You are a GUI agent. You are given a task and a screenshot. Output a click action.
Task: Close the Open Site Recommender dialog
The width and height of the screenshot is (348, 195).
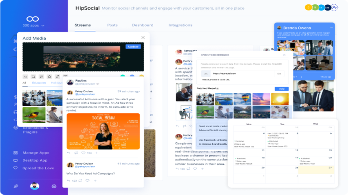284,55
